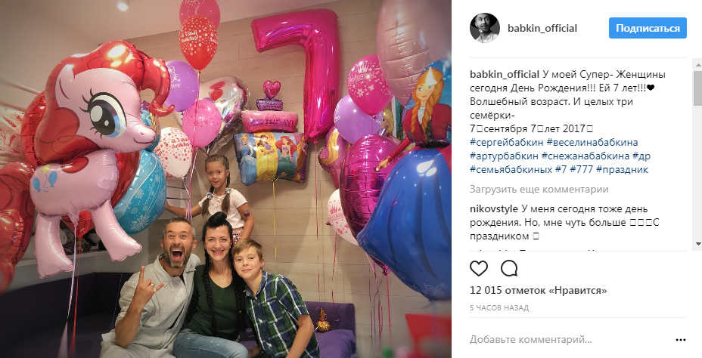Open comments via speech bubble icon
This screenshot has height=358, width=702.
(x=509, y=269)
